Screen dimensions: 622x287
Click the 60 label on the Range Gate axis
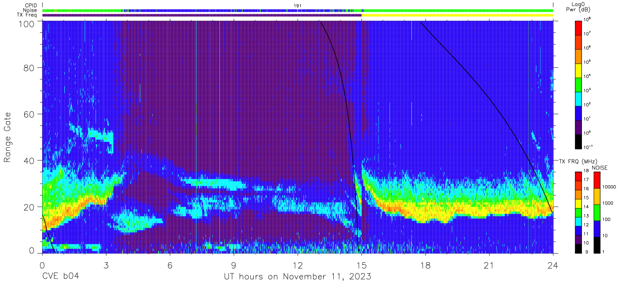click(29, 114)
